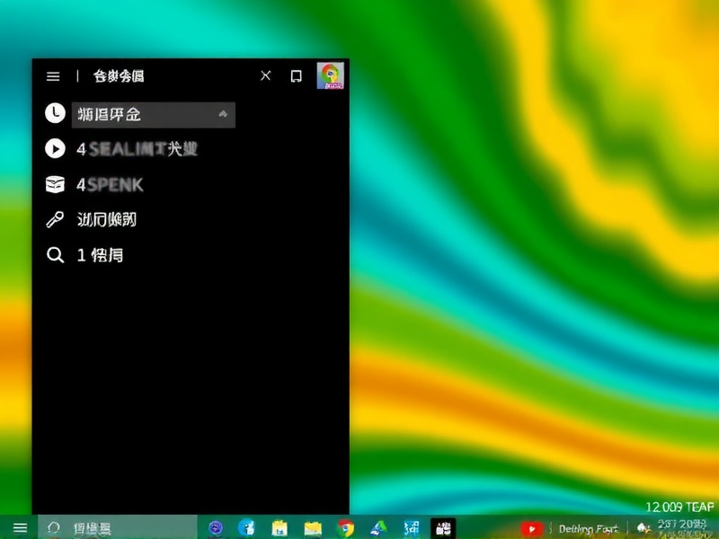Screen dimensions: 719x539
Task: Select the microphone icon in the panel list
Action: pos(56,219)
